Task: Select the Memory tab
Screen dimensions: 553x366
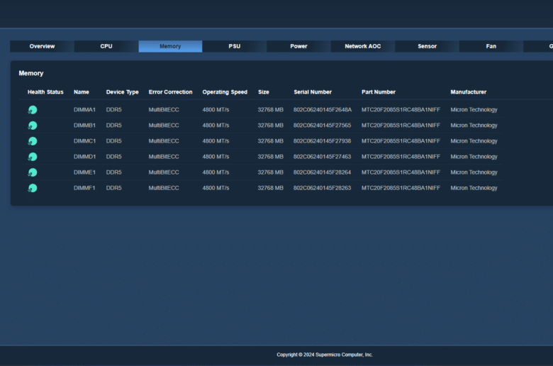Action: [x=170, y=46]
